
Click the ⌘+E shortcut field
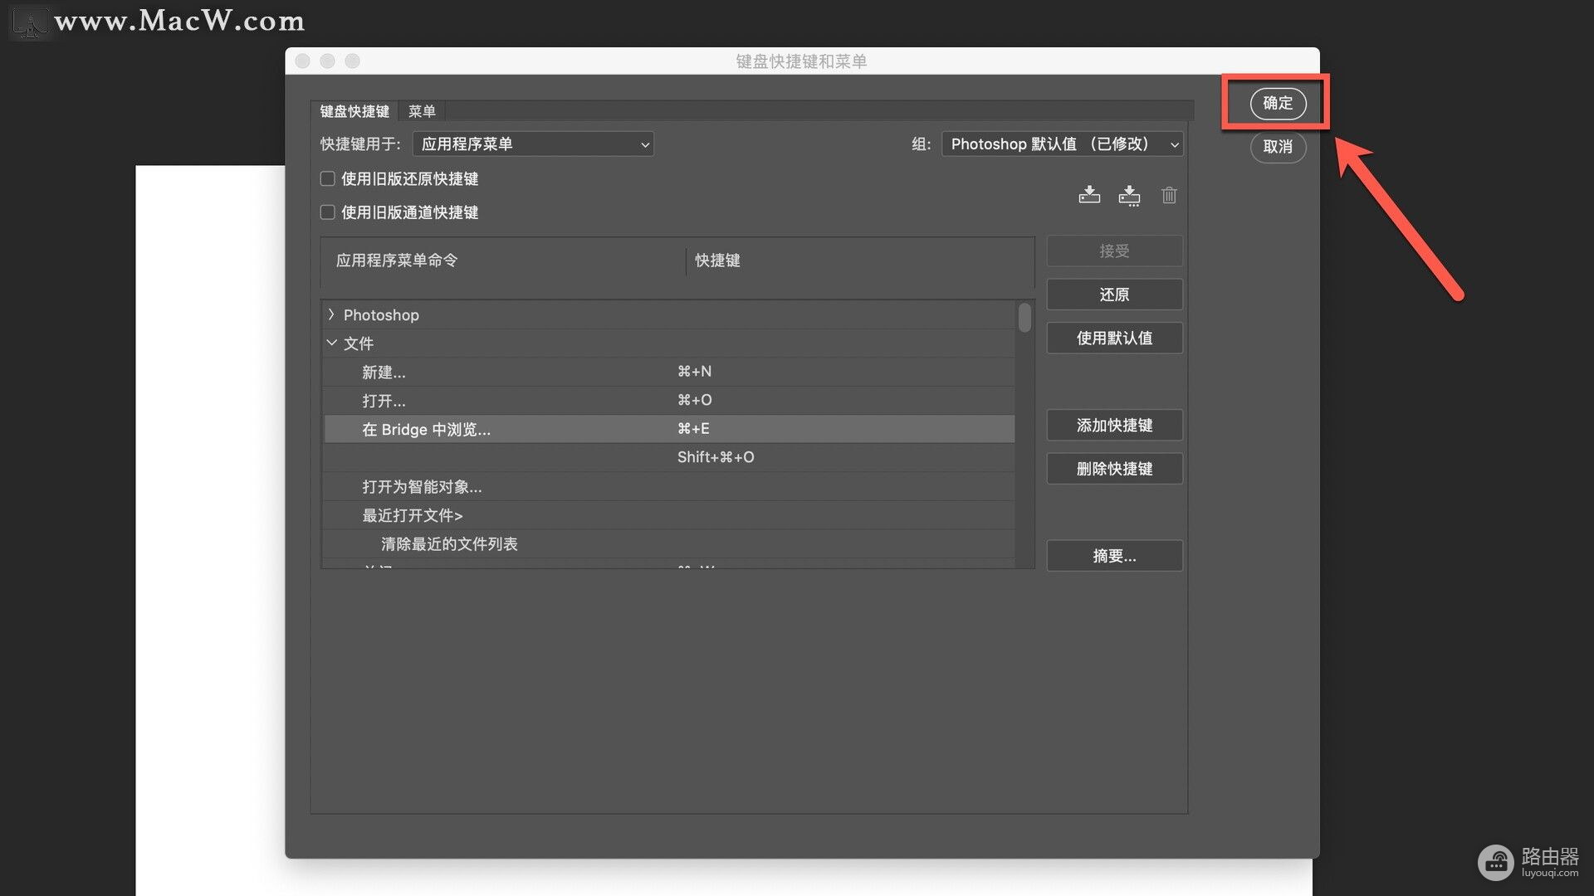point(693,429)
